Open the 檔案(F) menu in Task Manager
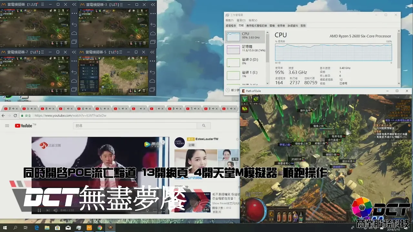This screenshot has height=232, width=413. click(229, 20)
